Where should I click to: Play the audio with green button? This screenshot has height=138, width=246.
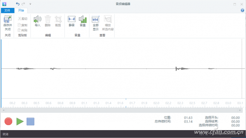[20, 122]
